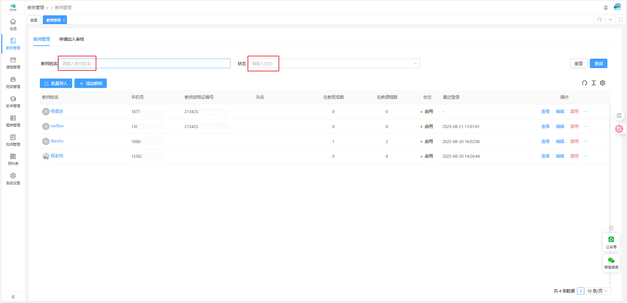Close the 教师管理 page tab

(x=64, y=20)
